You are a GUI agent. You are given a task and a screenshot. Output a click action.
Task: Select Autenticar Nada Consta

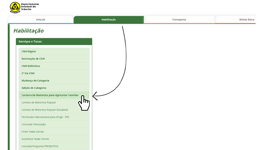tap(54, 139)
